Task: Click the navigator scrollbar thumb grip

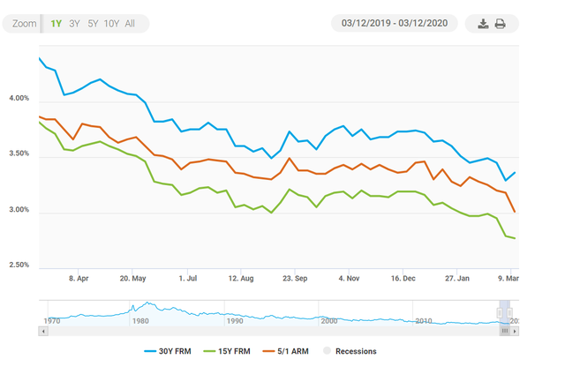Action: (504, 331)
